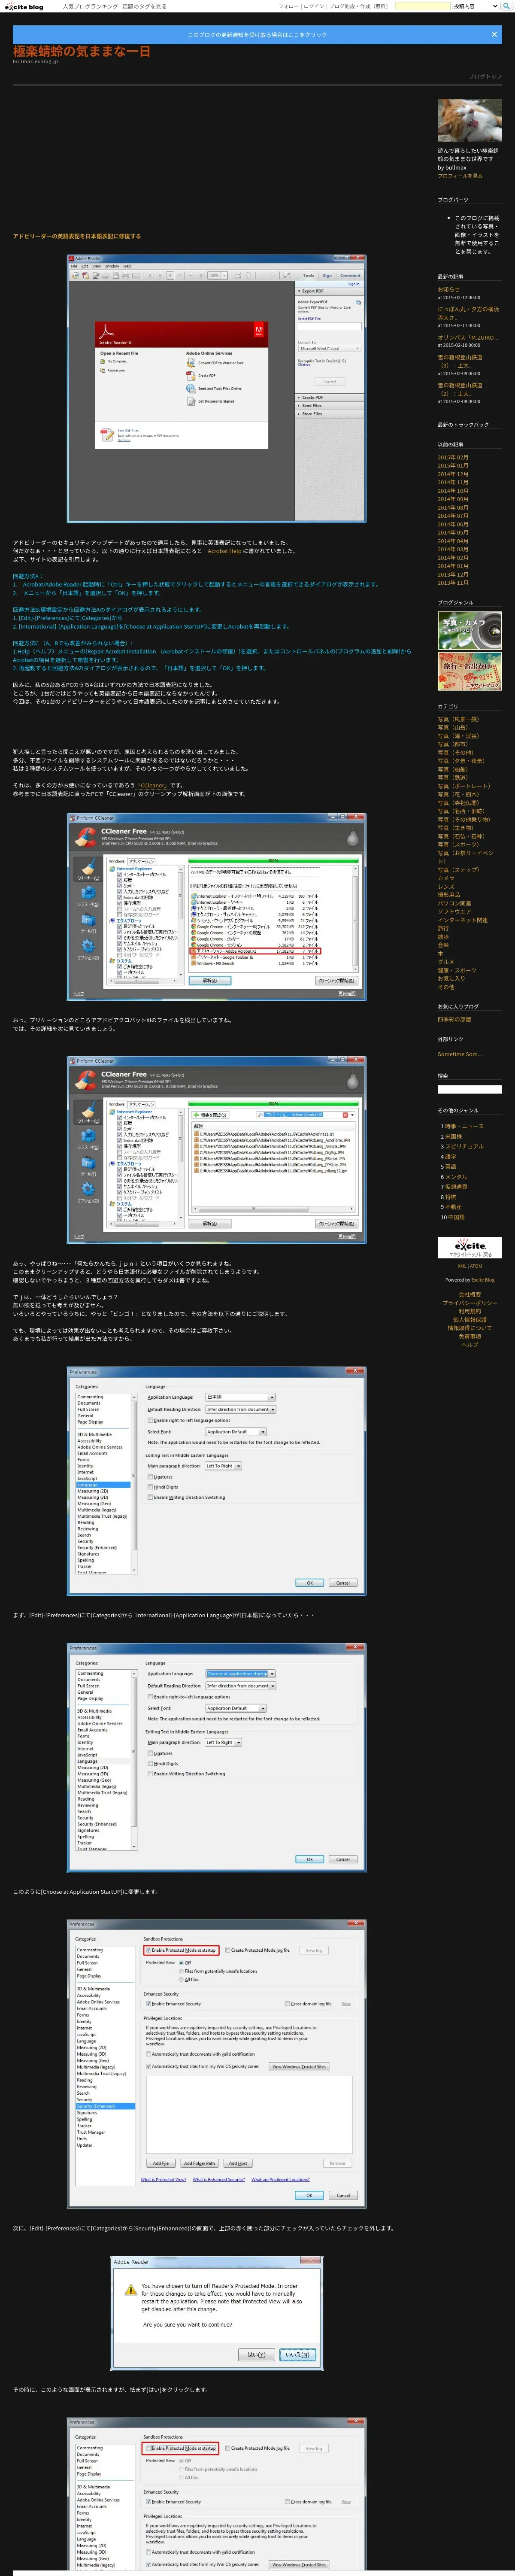The height and width of the screenshot is (2576, 515).
Task: Open 利用規約 footer link
Action: tap(469, 1311)
